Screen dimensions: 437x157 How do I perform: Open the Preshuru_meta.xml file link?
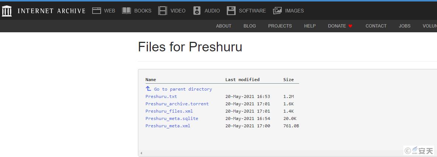coord(168,126)
